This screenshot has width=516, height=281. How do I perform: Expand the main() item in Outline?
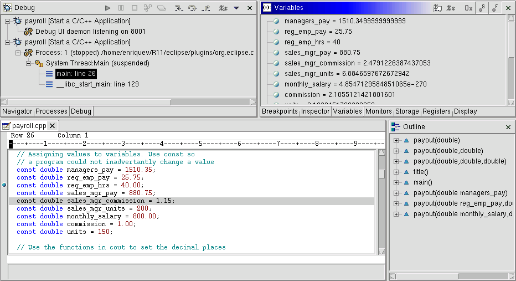[x=396, y=182]
